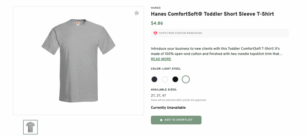Choose the plain white color swatch
The height and width of the screenshot is (136, 307).
[165, 79]
